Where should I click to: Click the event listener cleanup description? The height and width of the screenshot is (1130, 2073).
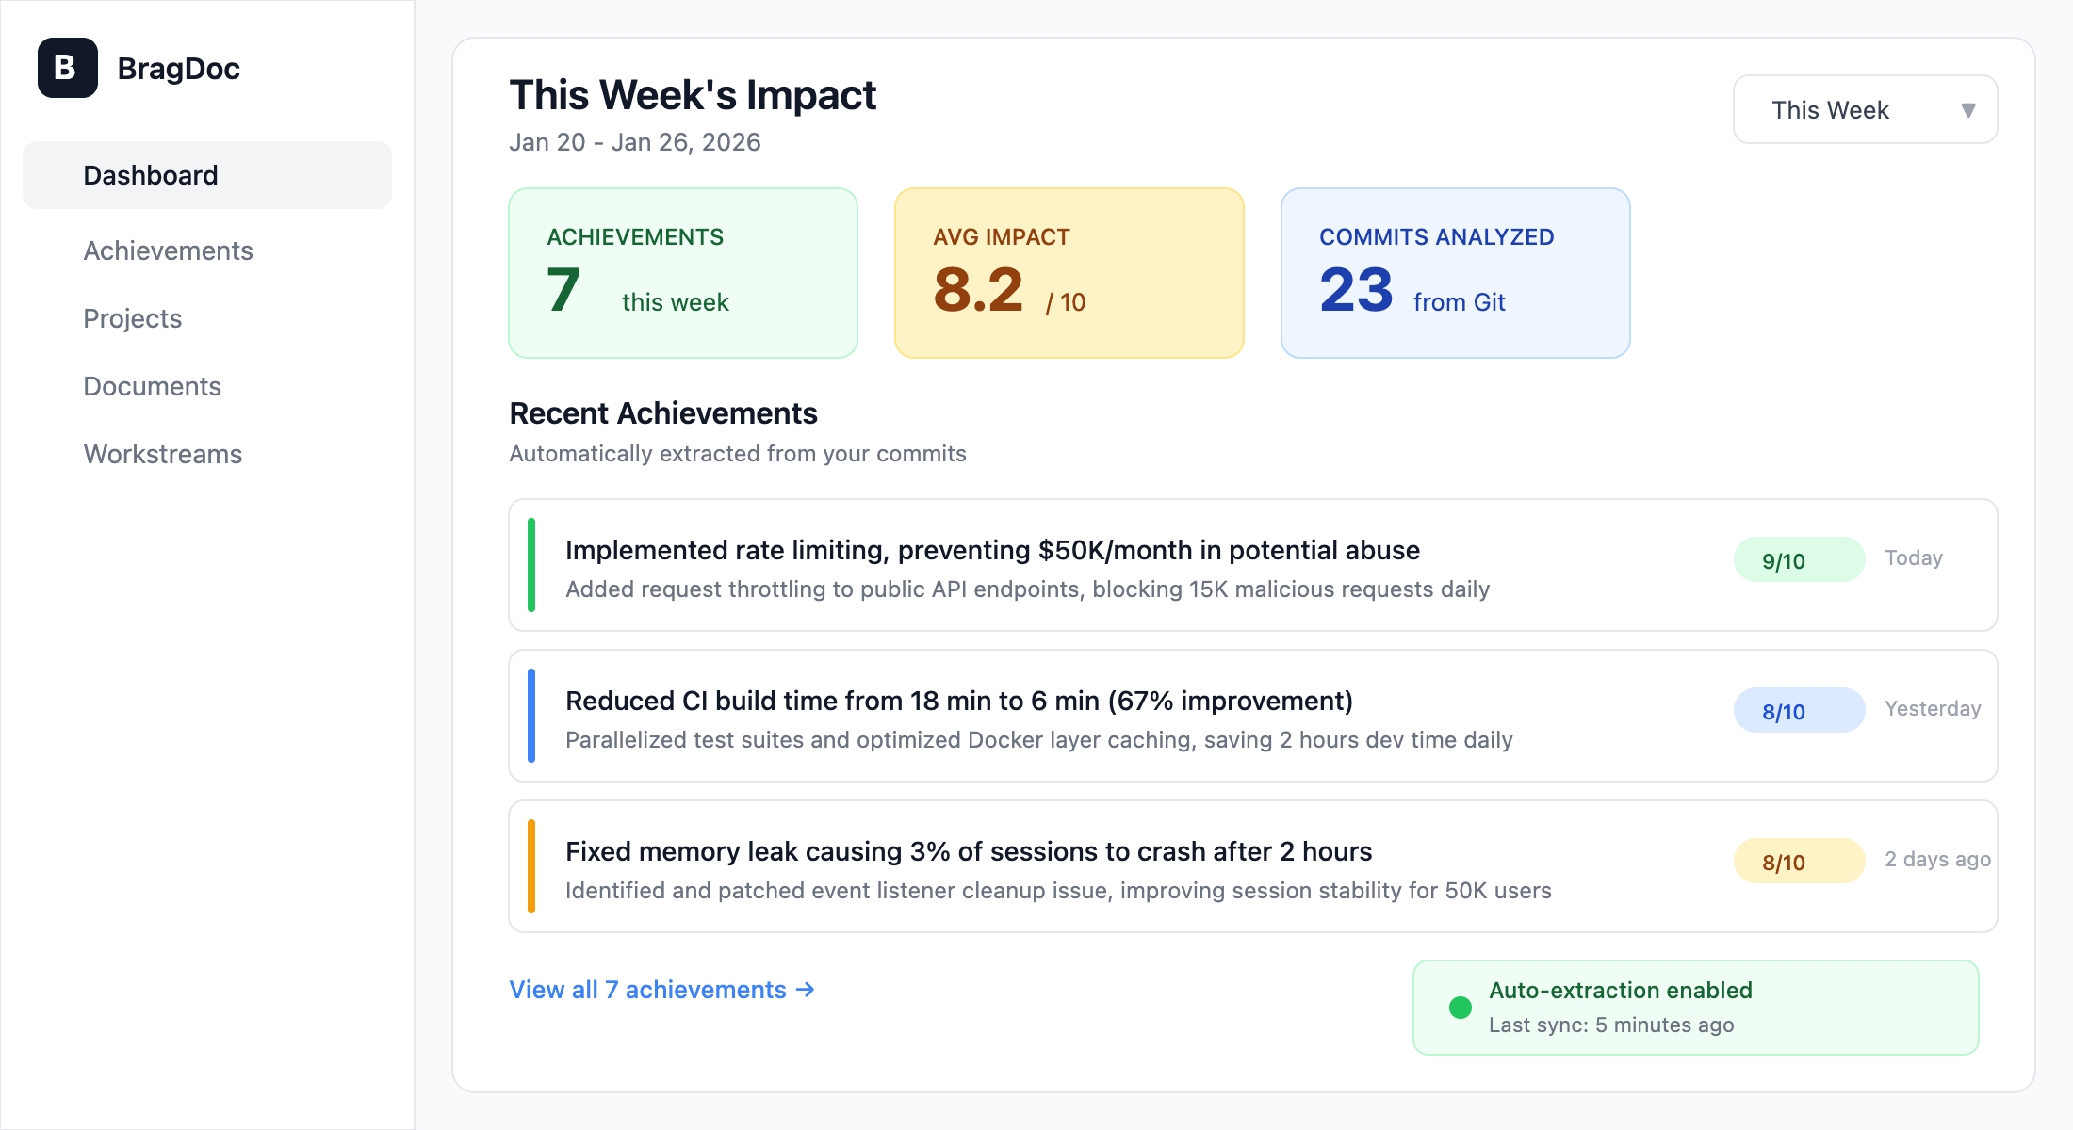(1058, 891)
